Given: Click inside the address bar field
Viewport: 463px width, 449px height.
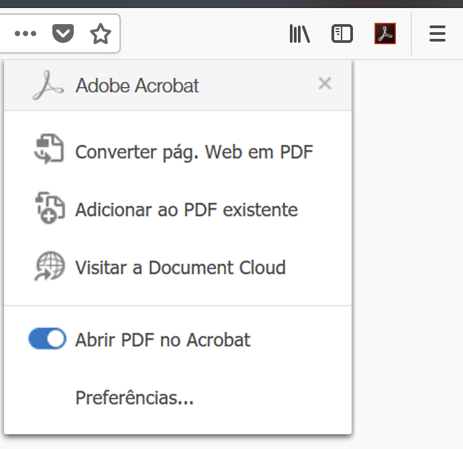Looking at the screenshot, I should coord(5,34).
